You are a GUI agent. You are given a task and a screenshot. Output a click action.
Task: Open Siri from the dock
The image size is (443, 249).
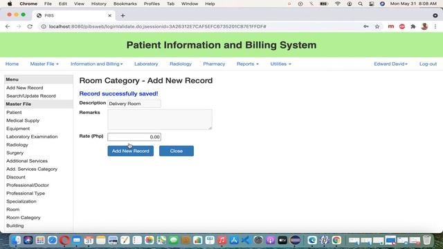pos(28,240)
